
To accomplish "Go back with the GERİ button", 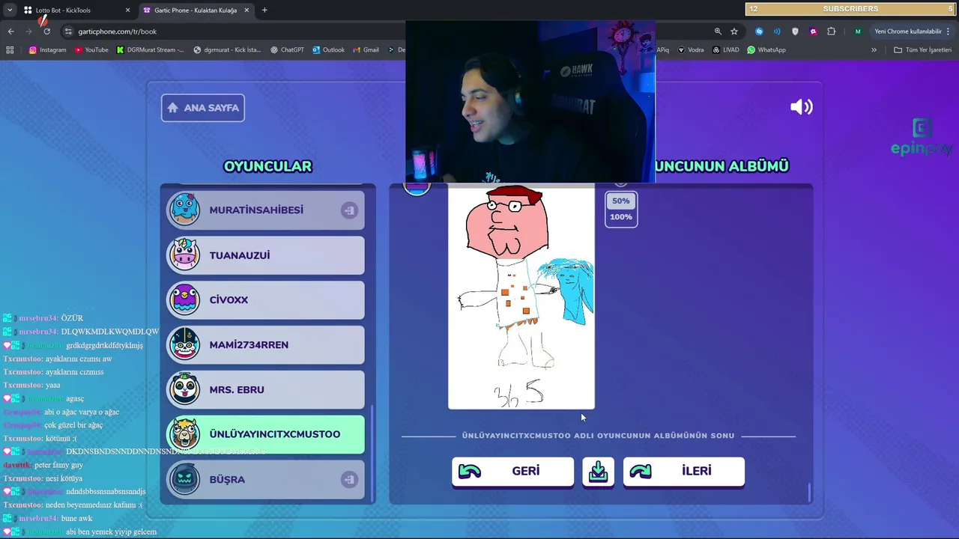I will [512, 471].
